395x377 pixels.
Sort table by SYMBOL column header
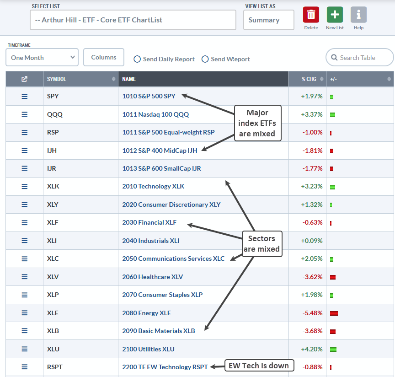[80, 79]
